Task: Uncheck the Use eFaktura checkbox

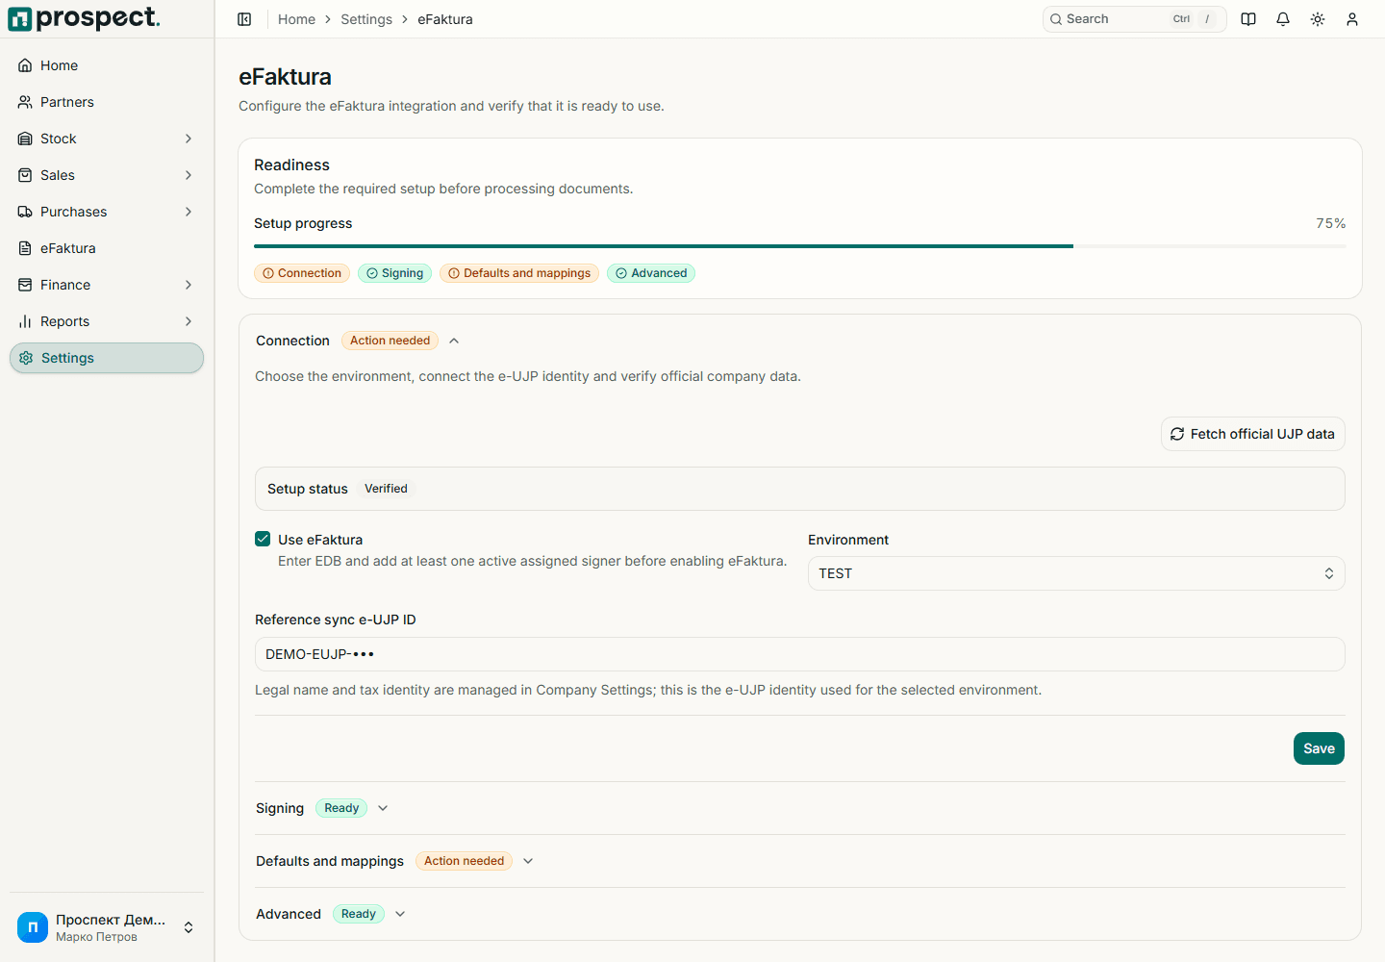Action: [x=263, y=539]
